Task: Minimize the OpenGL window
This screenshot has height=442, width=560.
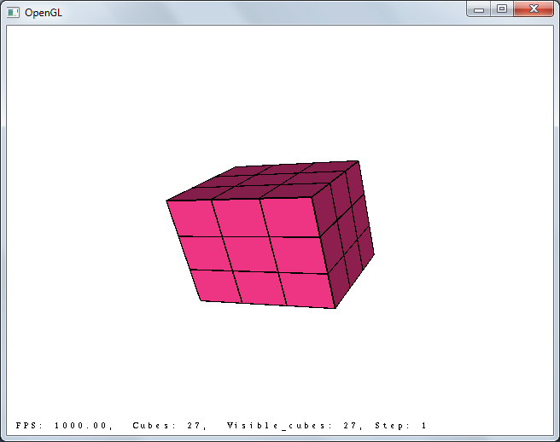Action: point(479,9)
